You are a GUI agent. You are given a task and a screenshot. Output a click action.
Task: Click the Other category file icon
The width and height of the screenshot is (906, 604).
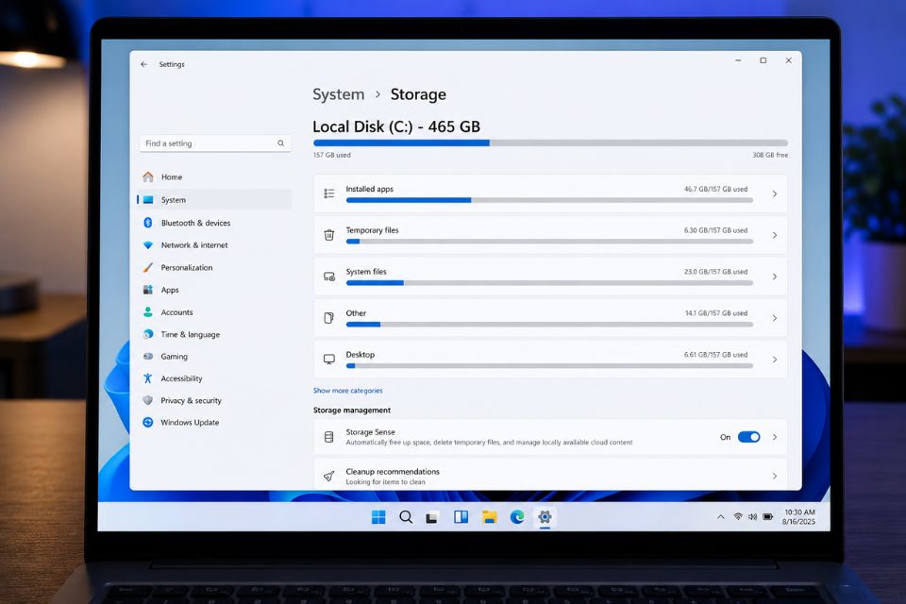point(328,318)
